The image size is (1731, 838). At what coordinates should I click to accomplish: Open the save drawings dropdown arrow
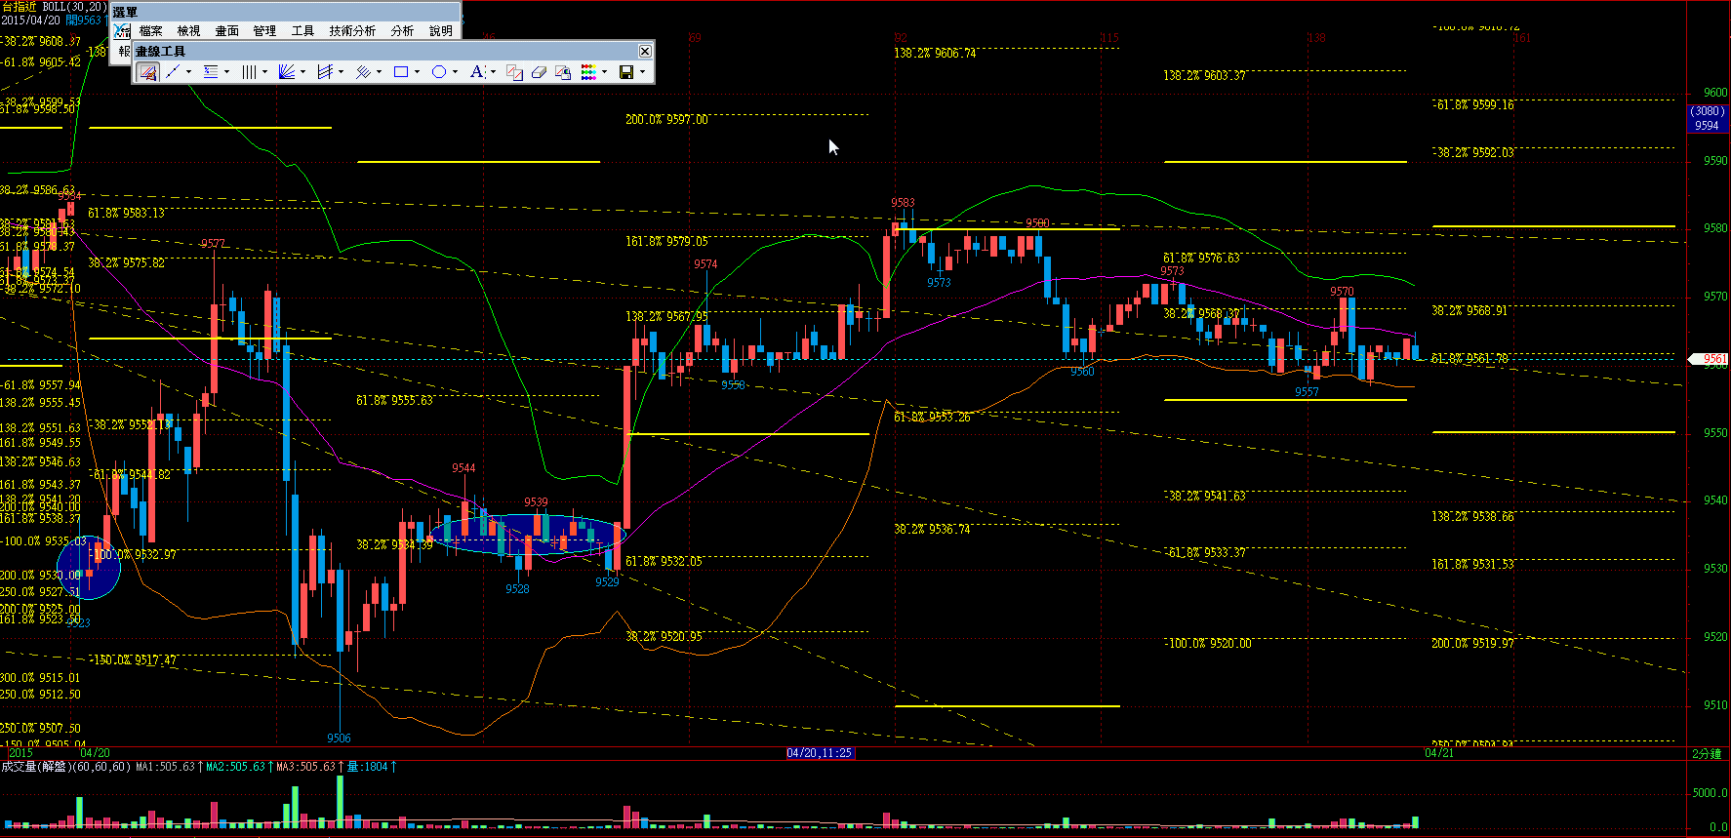coord(642,71)
